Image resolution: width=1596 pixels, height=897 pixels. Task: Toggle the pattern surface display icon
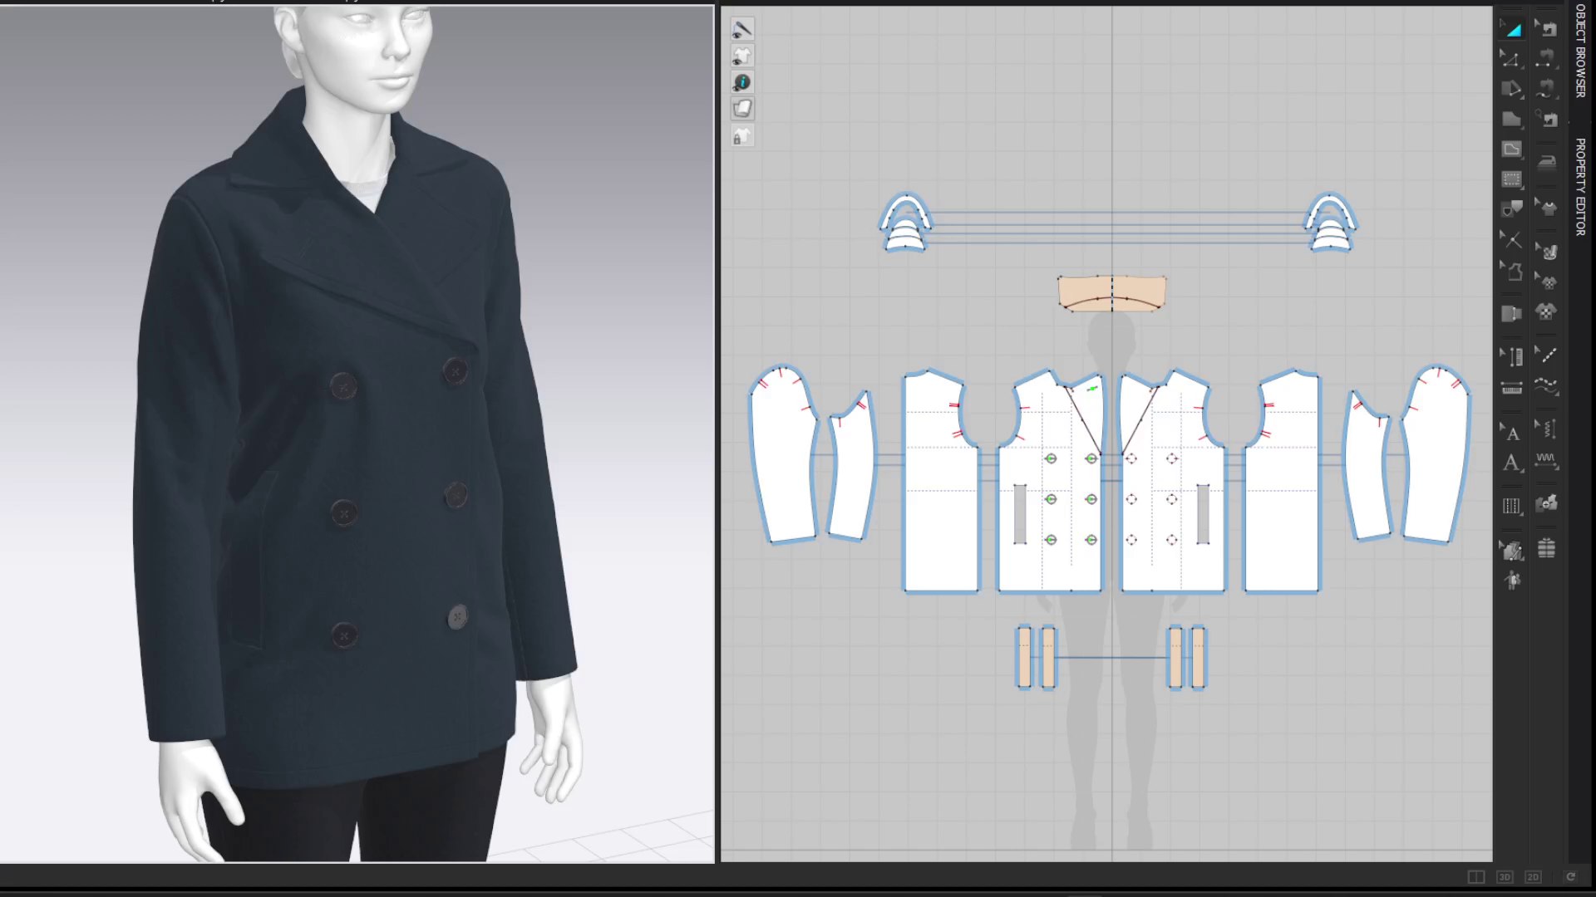(742, 109)
